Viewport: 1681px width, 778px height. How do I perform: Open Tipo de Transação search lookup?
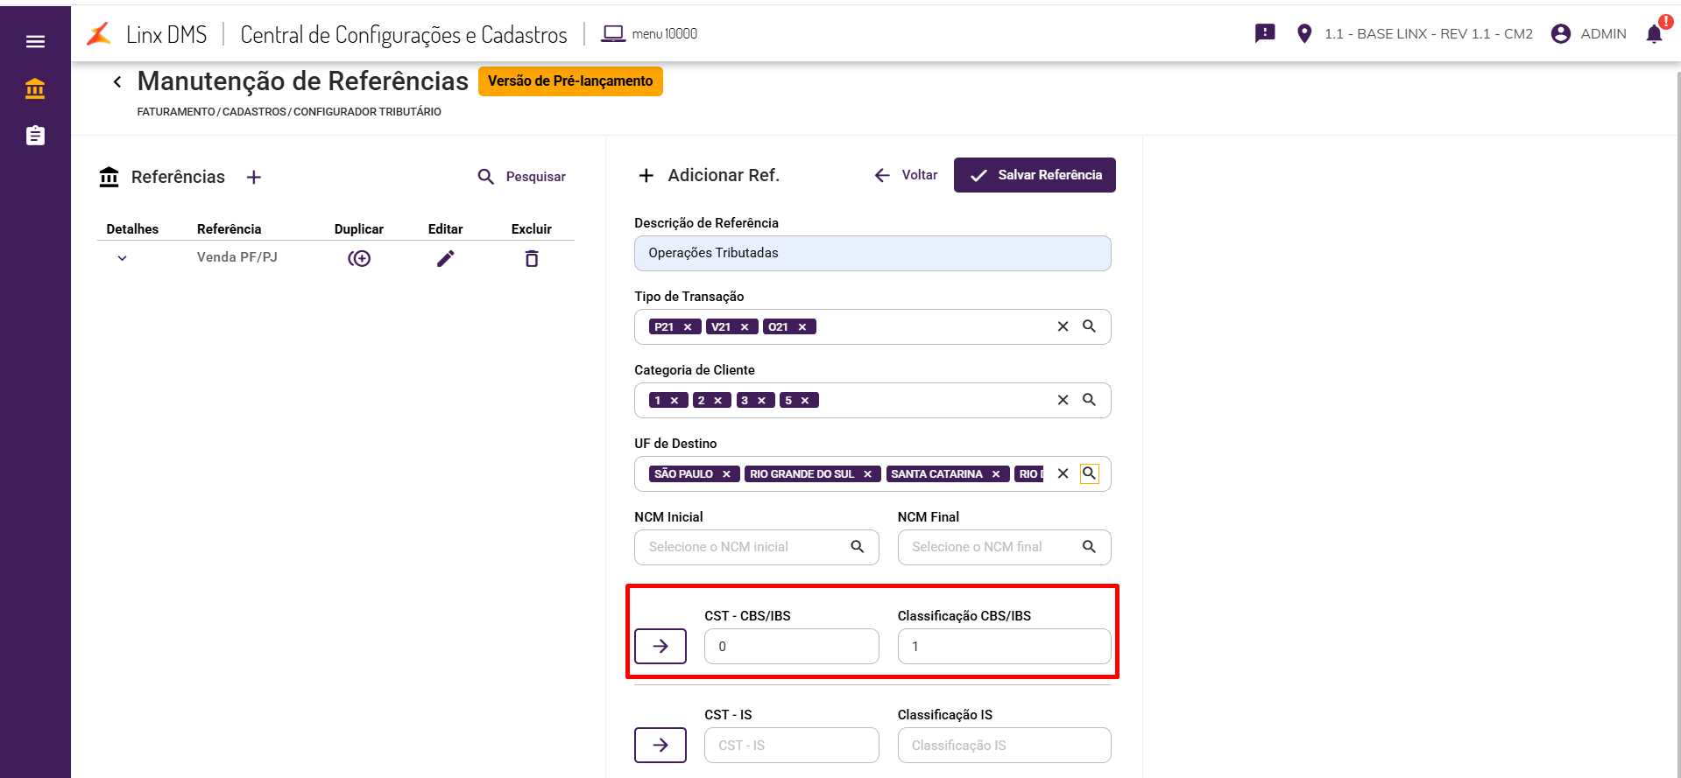[x=1089, y=326]
